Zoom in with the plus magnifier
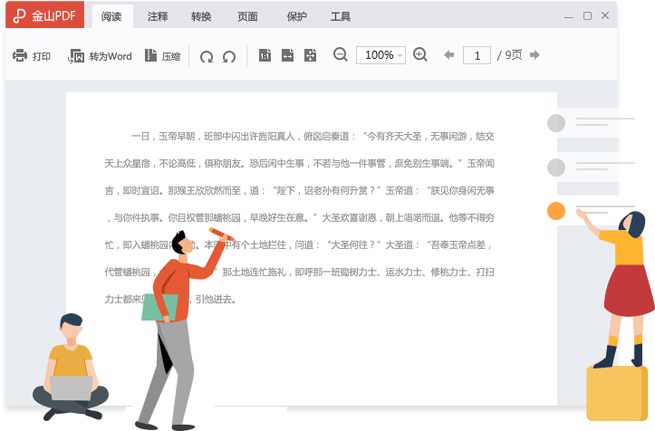 (420, 55)
